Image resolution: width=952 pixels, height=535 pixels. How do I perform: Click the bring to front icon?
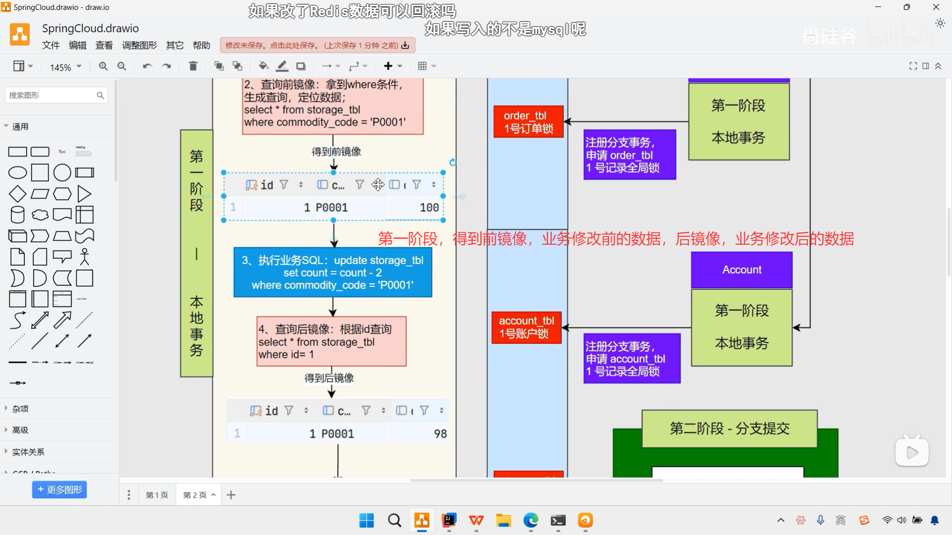(219, 66)
